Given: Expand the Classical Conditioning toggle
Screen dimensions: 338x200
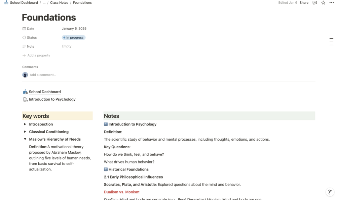Looking at the screenshot, I should 25,132.
